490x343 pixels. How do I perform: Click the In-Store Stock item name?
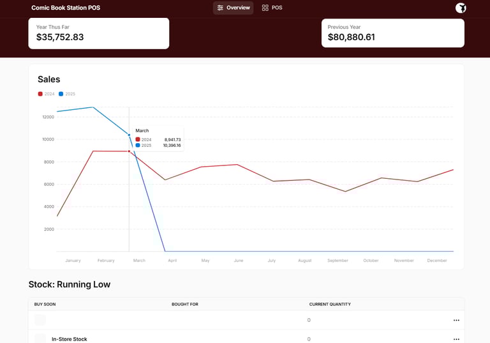coord(70,339)
